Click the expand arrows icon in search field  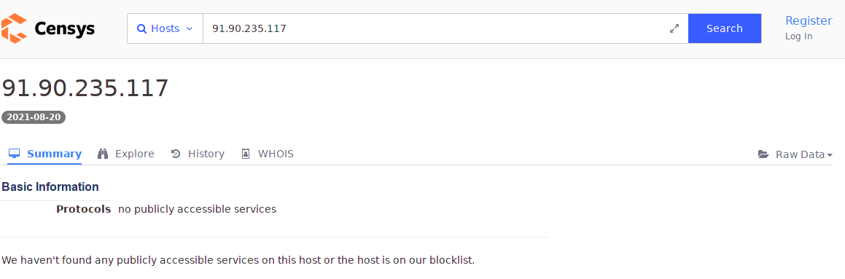pyautogui.click(x=674, y=28)
